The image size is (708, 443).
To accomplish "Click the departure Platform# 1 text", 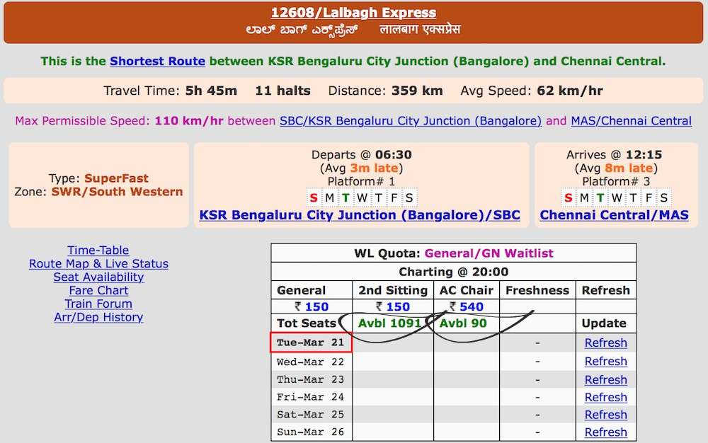I will click(361, 181).
